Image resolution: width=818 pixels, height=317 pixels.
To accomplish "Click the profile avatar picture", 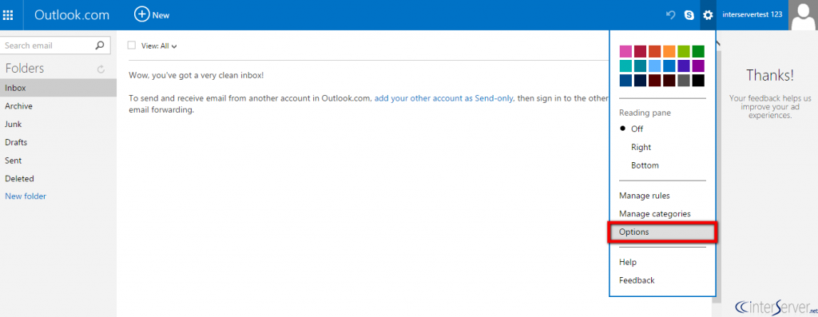I will pyautogui.click(x=803, y=15).
